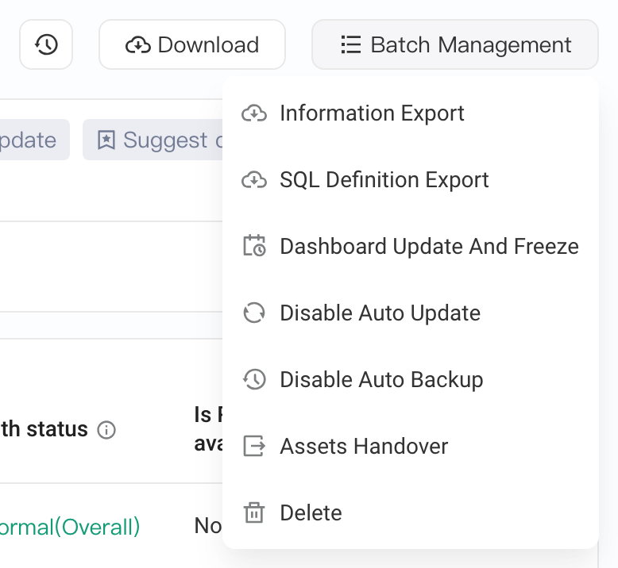Click the trash can icon

254,512
